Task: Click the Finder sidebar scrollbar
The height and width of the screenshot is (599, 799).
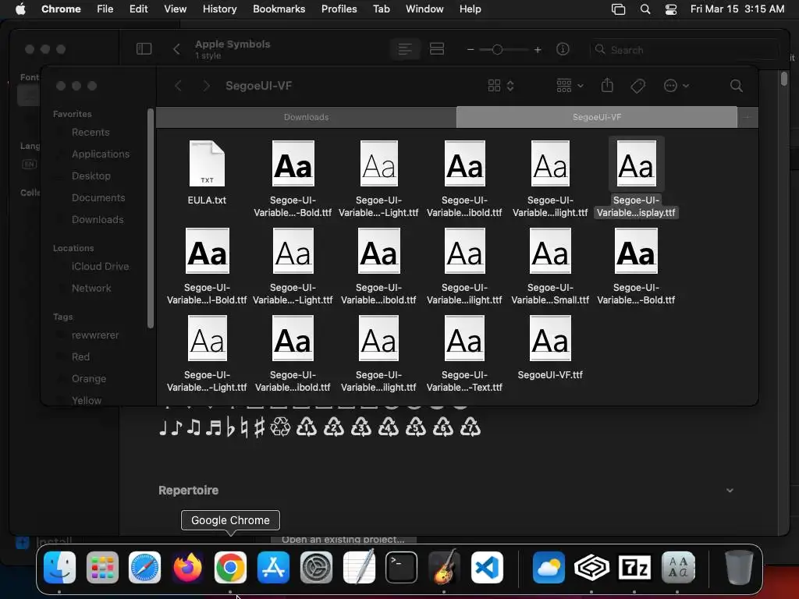Action: coord(151,218)
